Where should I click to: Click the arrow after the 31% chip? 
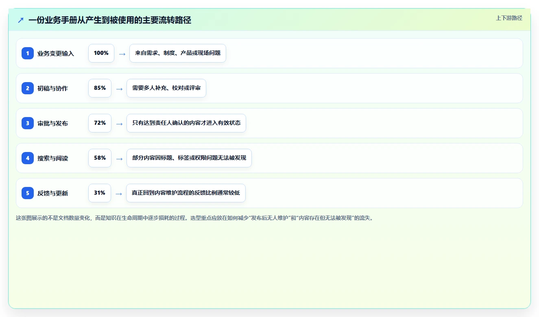[119, 193]
